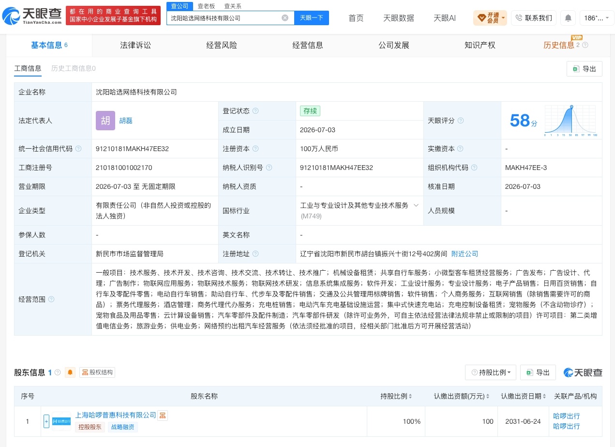Click the 哈啰出行 logo in shareholder row

pyautogui.click(x=61, y=421)
